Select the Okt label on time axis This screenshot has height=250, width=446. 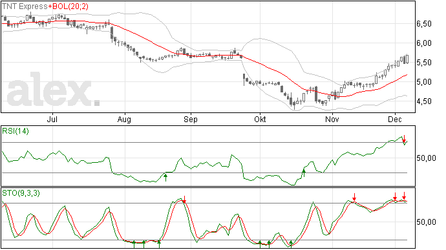[260, 119]
